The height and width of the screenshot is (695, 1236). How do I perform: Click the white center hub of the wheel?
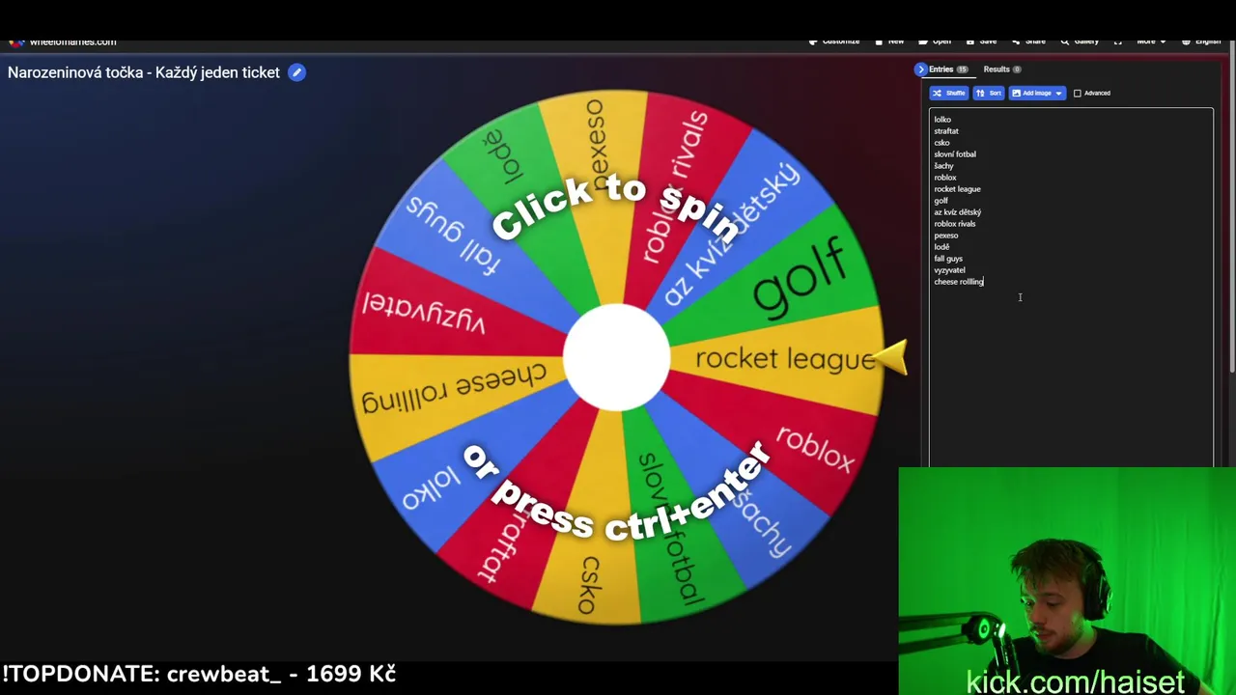(x=616, y=358)
